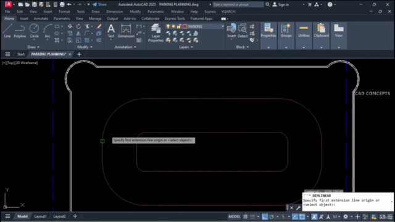Open the Dimension menu
This screenshot has width=395, height=222.
tap(115, 12)
